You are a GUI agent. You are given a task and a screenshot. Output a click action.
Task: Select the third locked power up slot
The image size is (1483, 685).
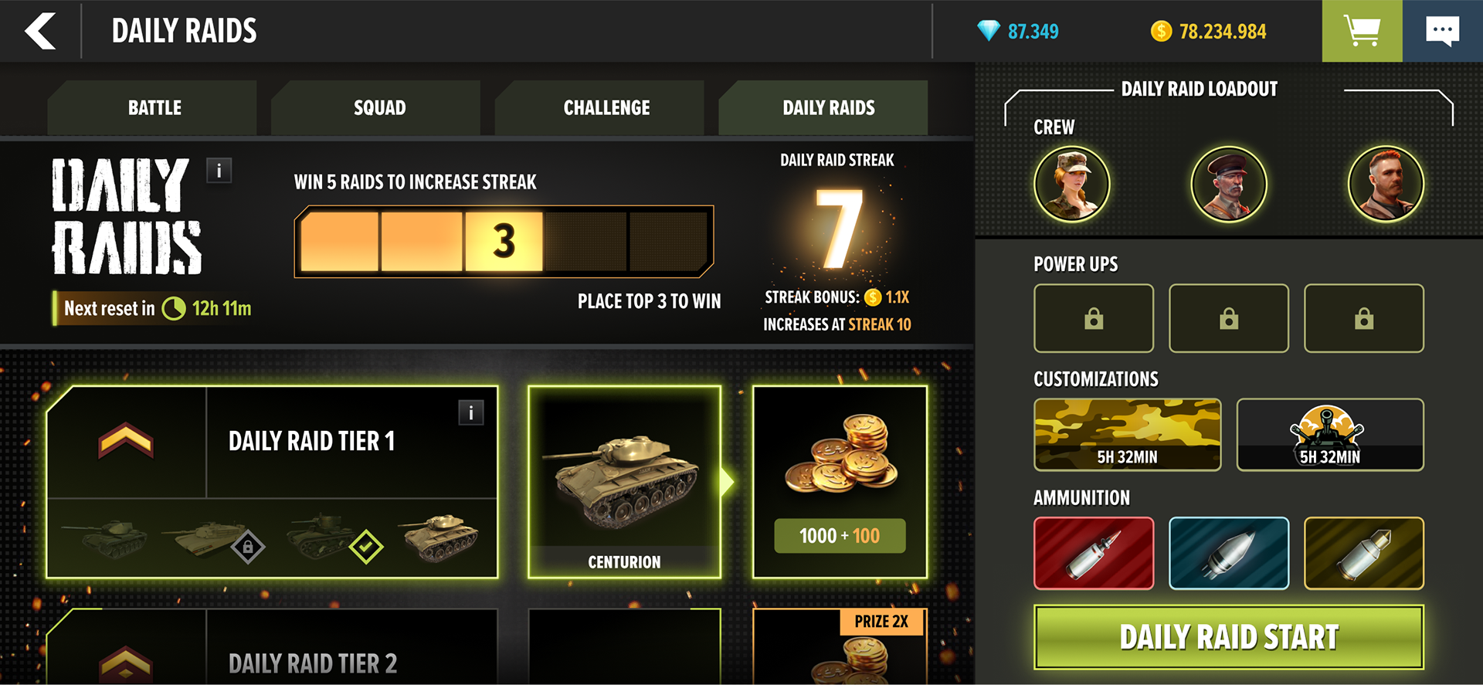tap(1364, 318)
